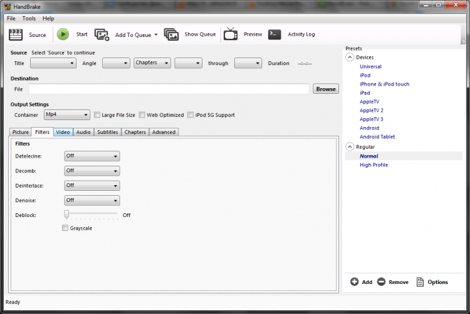
Task: Open the Help menu
Action: point(48,19)
